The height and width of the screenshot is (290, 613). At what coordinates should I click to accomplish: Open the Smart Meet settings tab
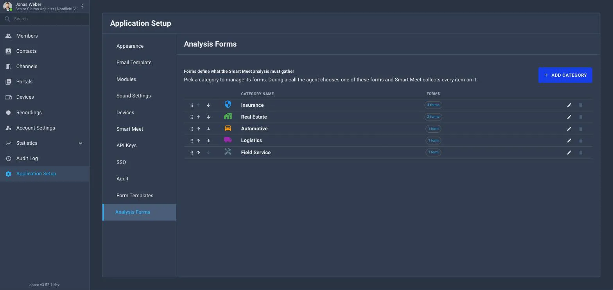(139, 129)
